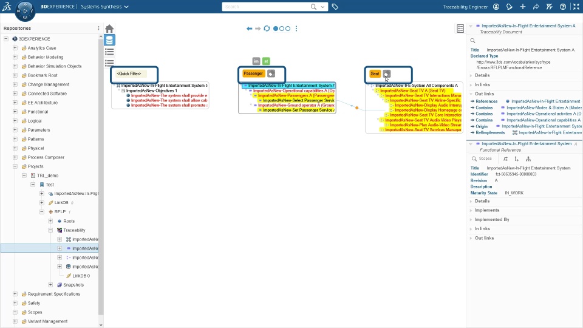The width and height of the screenshot is (583, 328).
Task: Click the upper list view icon
Action: [109, 51]
